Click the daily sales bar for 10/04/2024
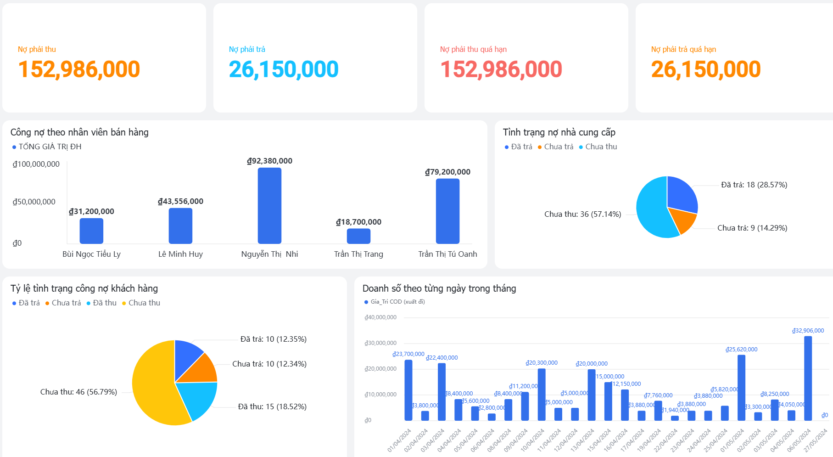833x457 pixels. click(x=542, y=395)
